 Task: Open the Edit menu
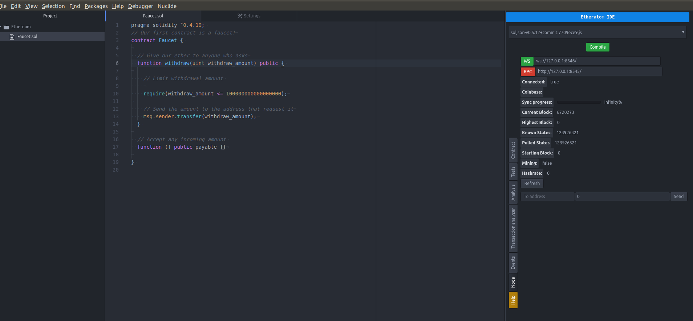coord(16,6)
